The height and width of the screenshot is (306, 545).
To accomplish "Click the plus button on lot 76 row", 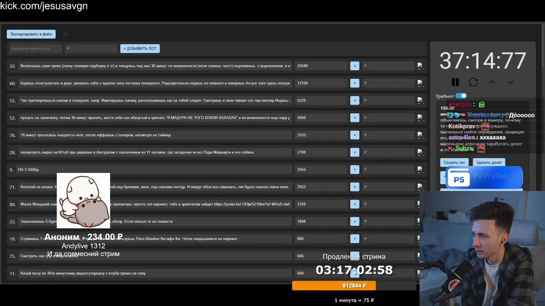I will pos(355,135).
